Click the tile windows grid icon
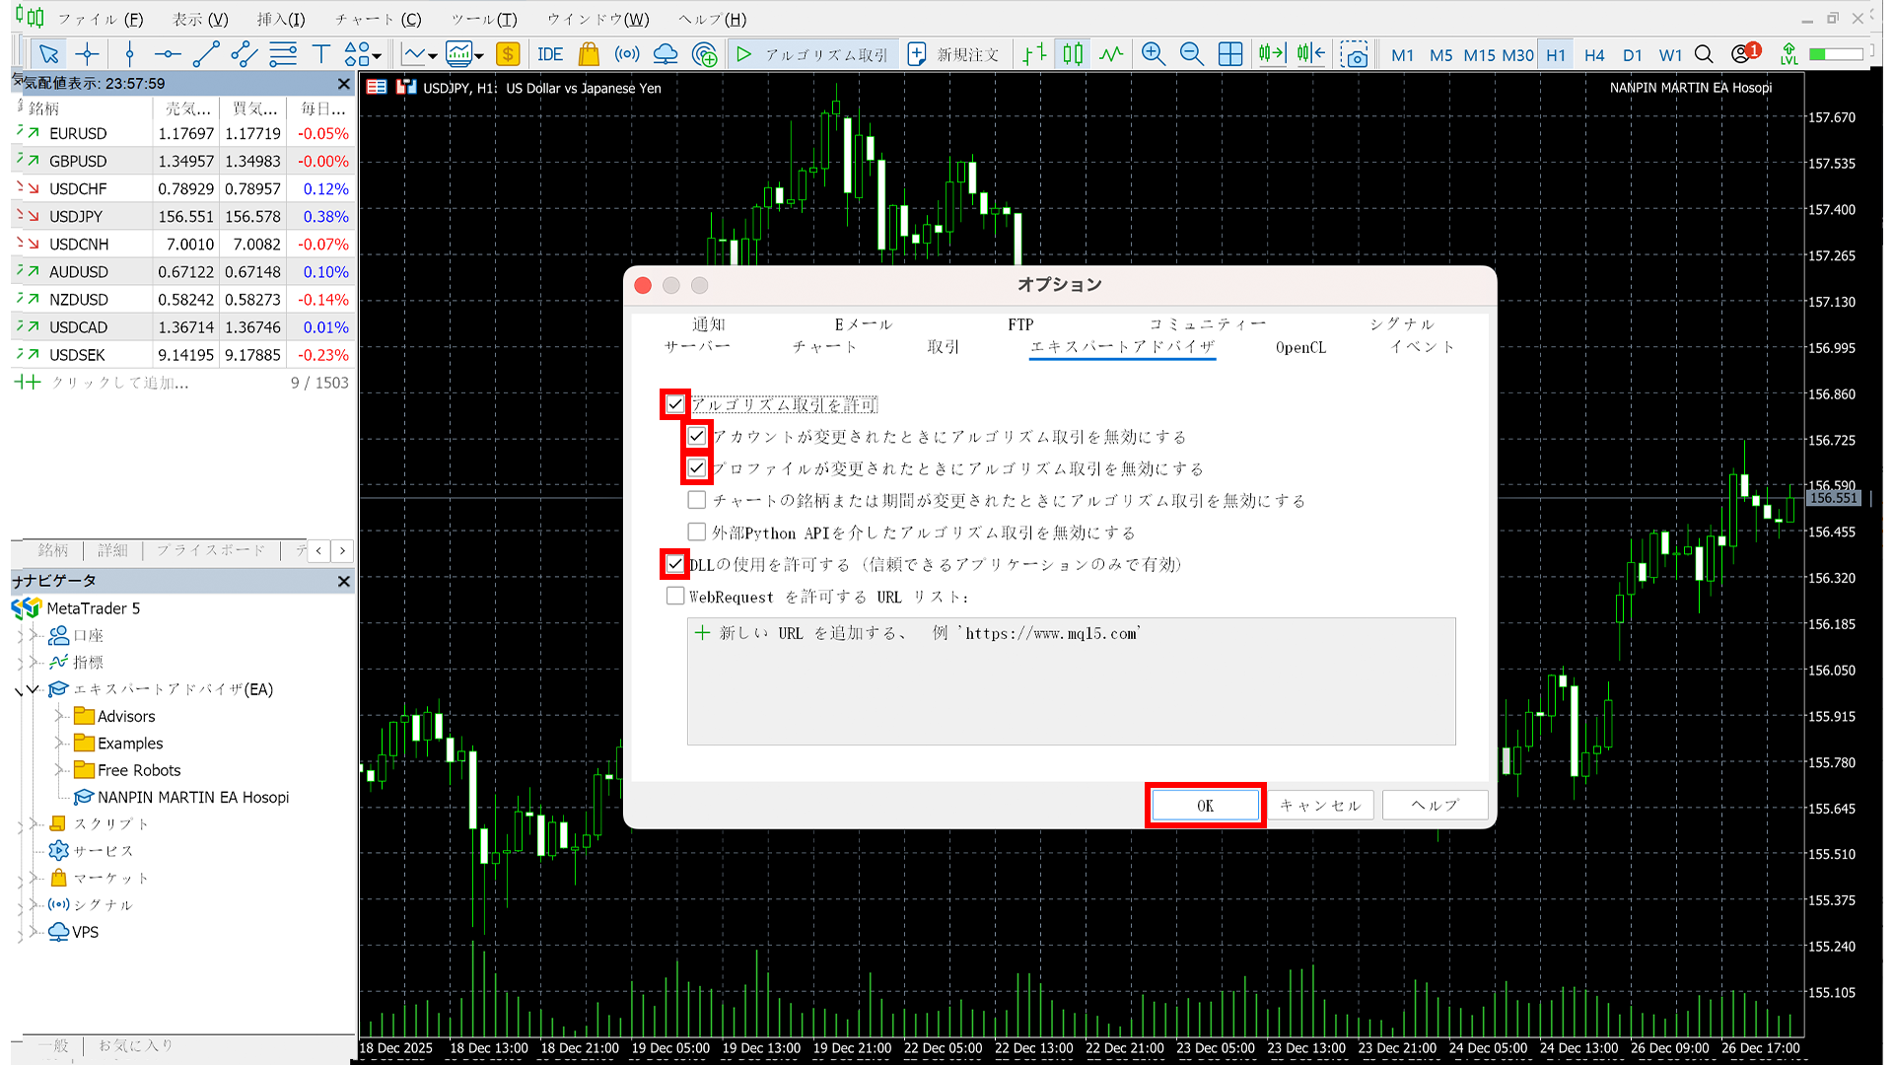Image resolution: width=1893 pixels, height=1065 pixels. click(x=1229, y=54)
